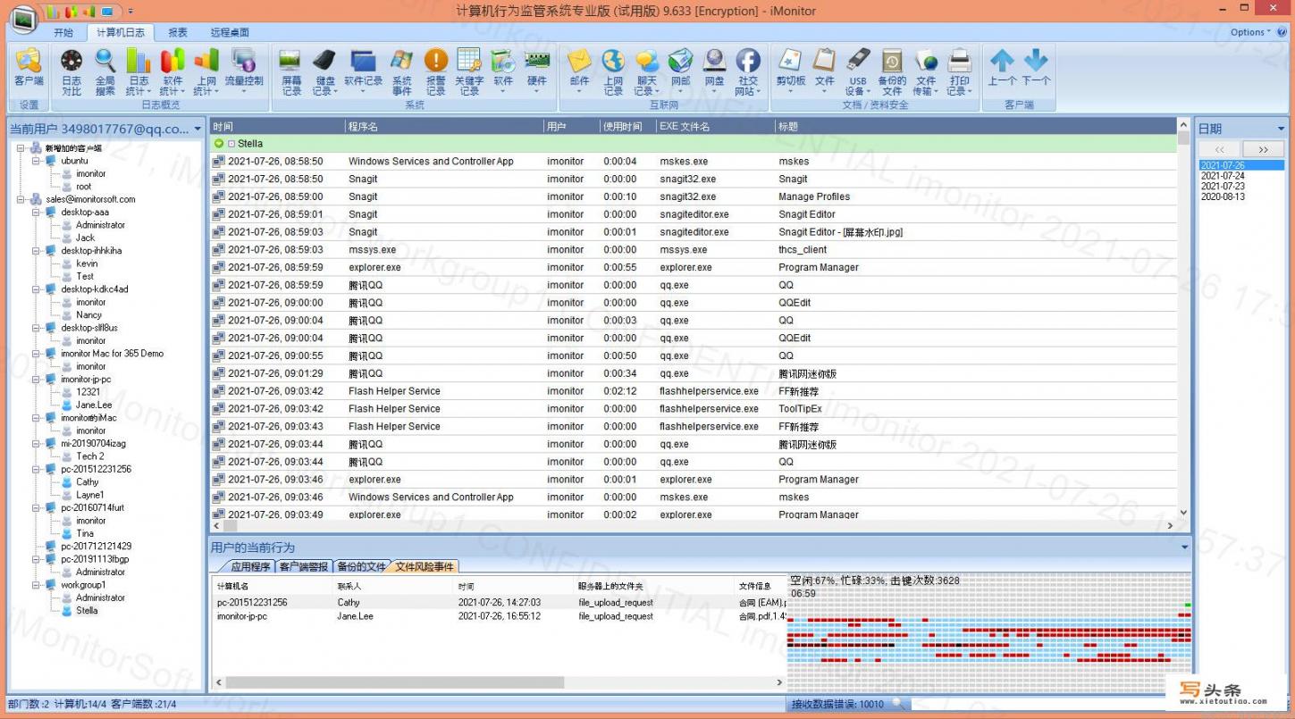Viewport: 1295px width, 719px height.
Task: Select the Manage Profiles log row
Action: pos(694,196)
